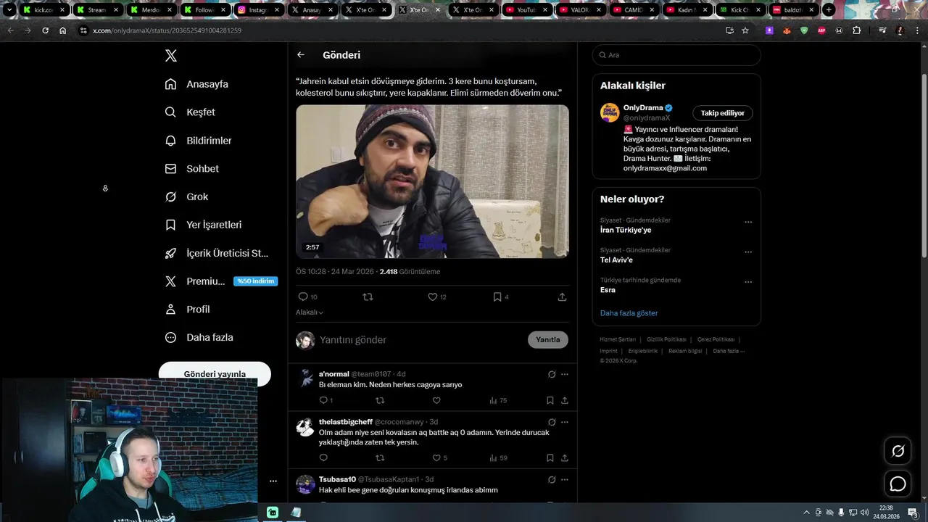Expand Daha fazla sidebar menu
Screen dimensions: 928x522
[199, 338]
